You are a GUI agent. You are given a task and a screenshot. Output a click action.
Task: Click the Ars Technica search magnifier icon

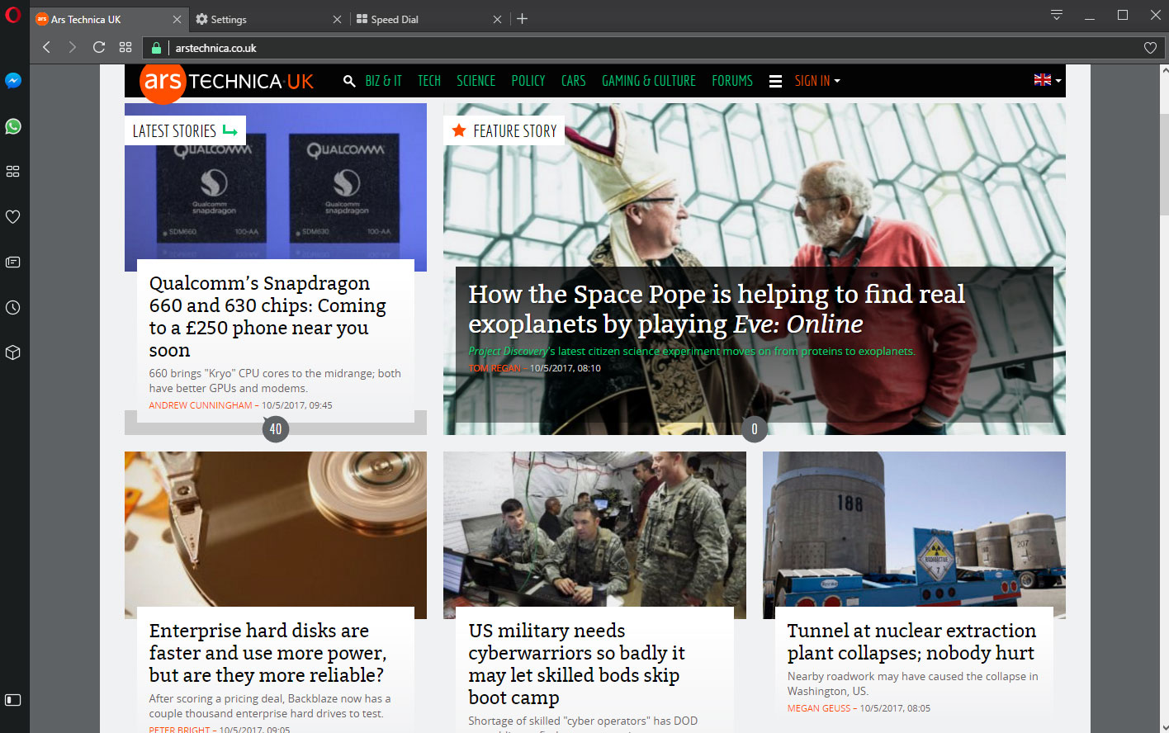click(x=349, y=81)
